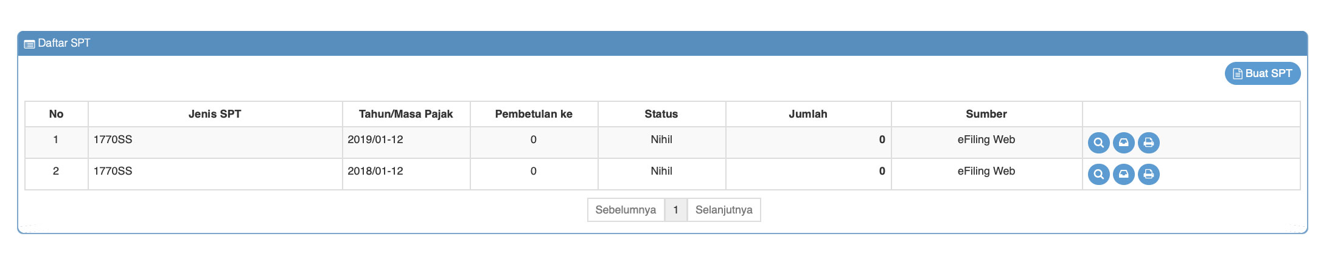Select the 2018/01-12 tax period cell
Screen dimensions: 1318x262
[x=375, y=171]
